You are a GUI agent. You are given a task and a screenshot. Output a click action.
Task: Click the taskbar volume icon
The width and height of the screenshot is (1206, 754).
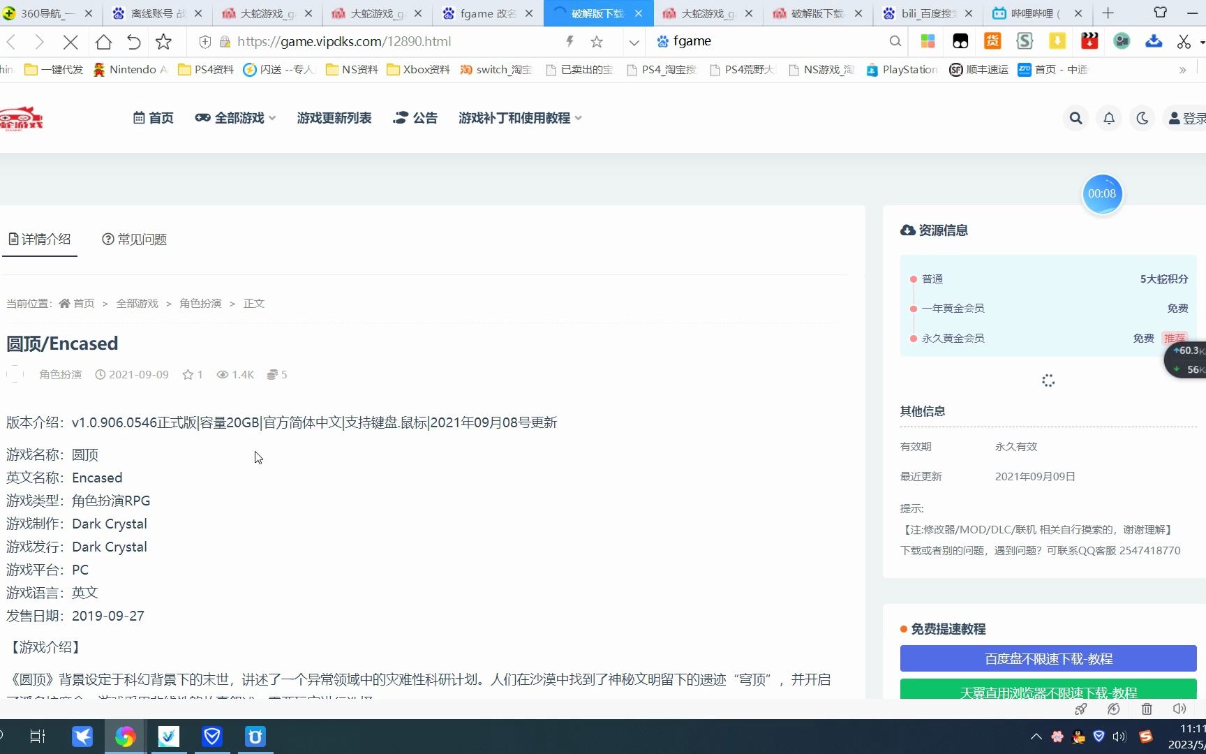coord(1119,737)
